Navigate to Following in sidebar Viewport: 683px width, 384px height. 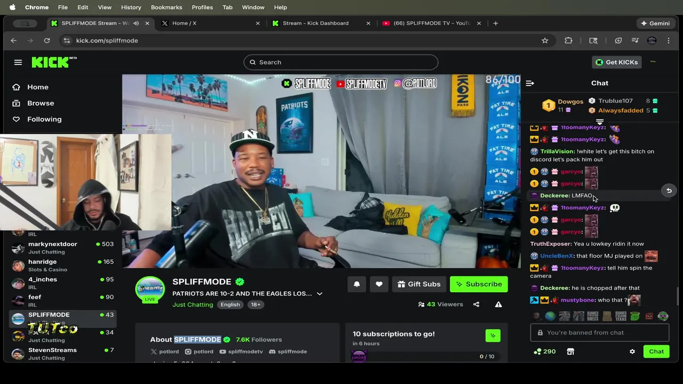tap(44, 119)
